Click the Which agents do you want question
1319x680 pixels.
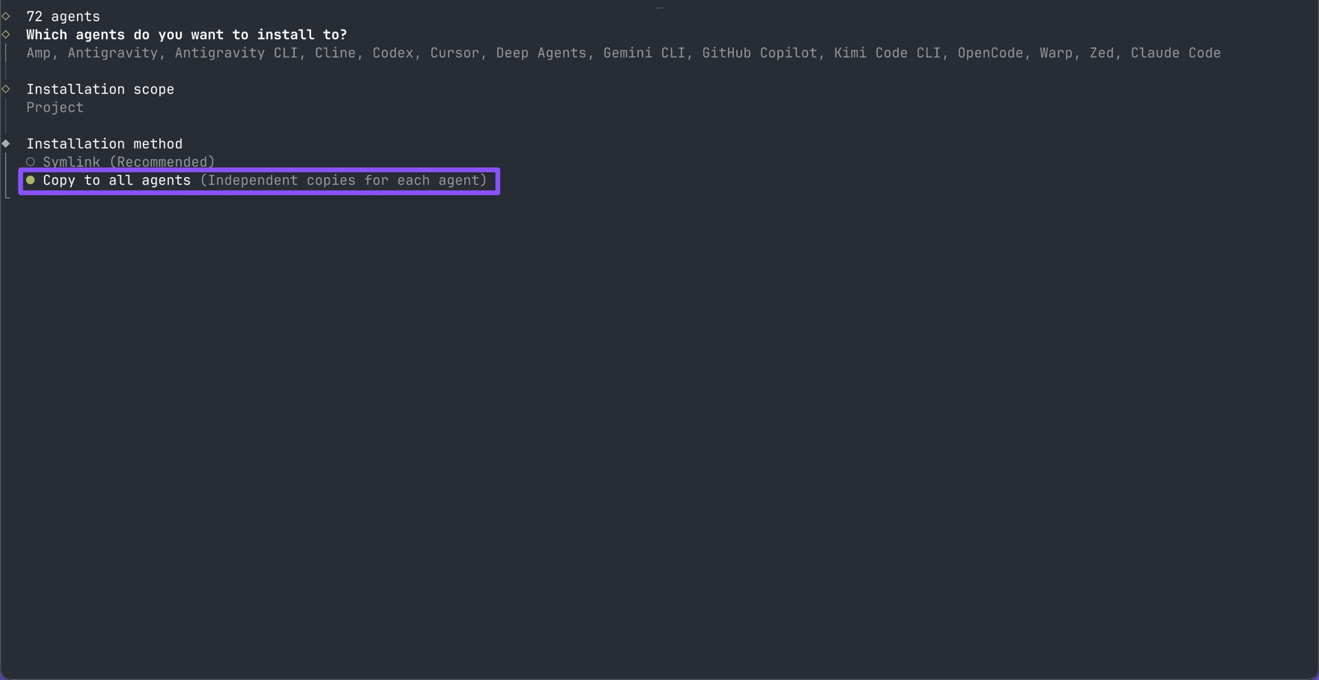click(x=187, y=34)
